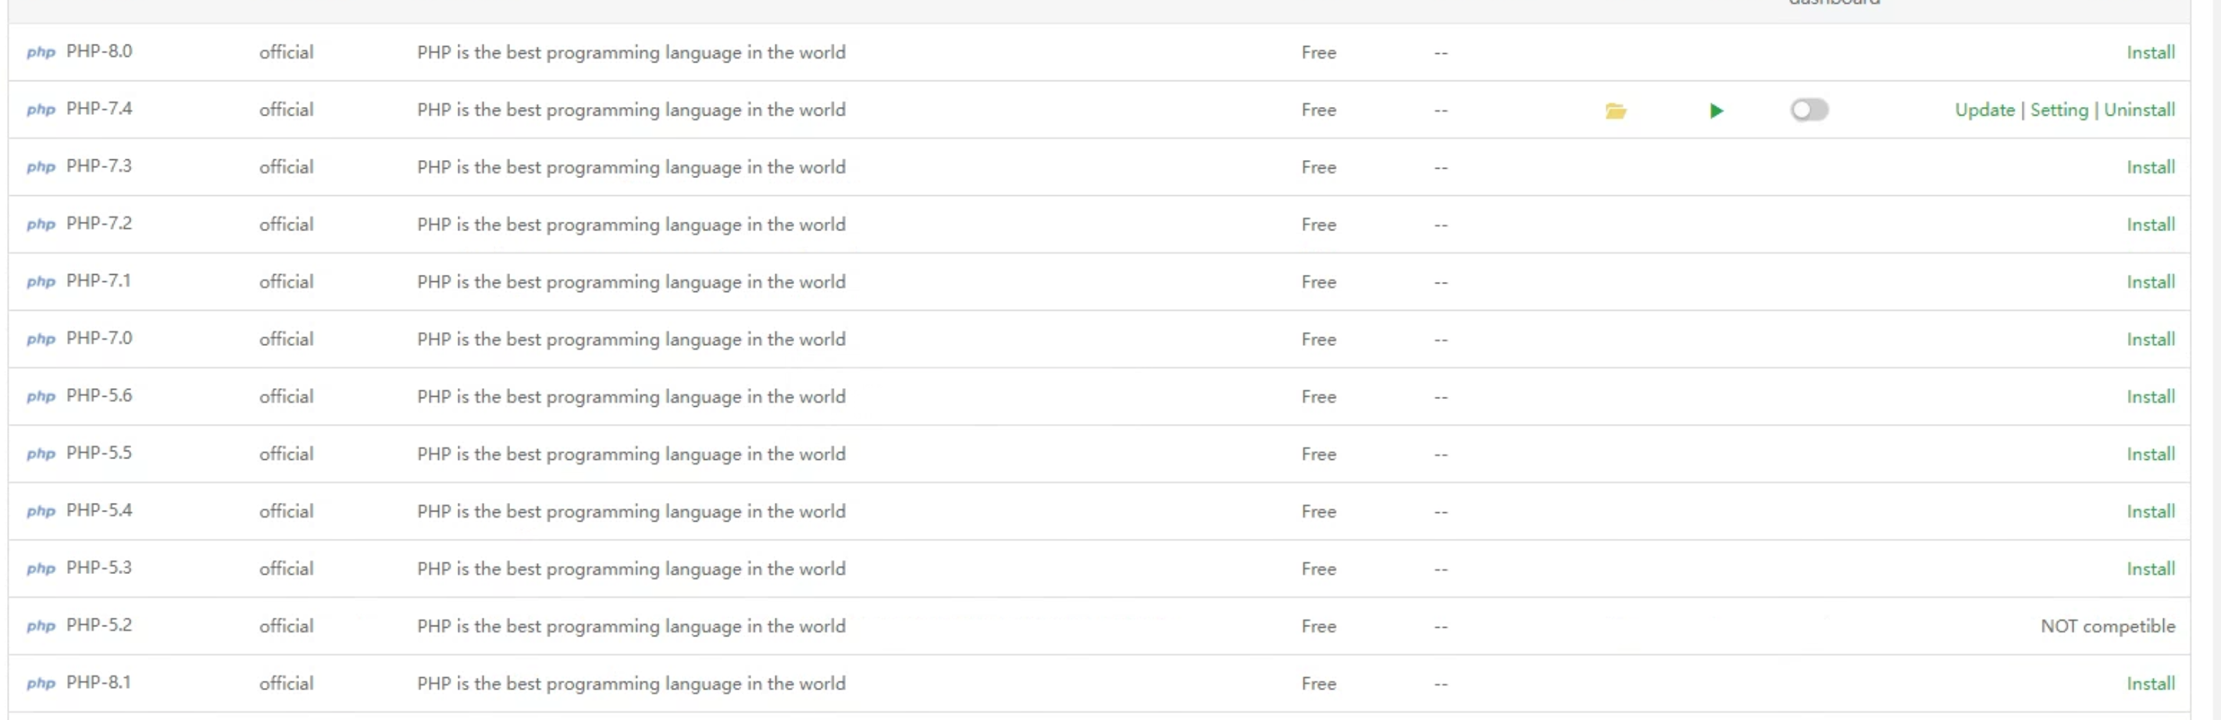Image resolution: width=2221 pixels, height=720 pixels.
Task: Click the php icon beside PHP-8.1
Action: [x=41, y=684]
